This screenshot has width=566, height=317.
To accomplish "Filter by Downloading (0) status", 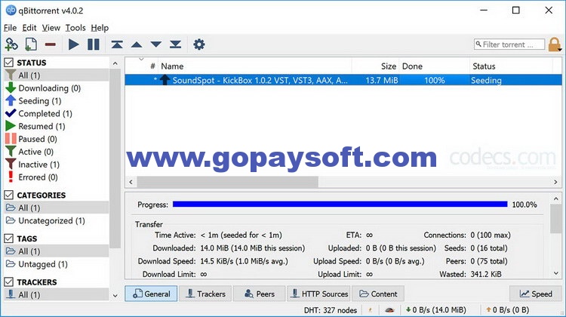I will (x=57, y=88).
